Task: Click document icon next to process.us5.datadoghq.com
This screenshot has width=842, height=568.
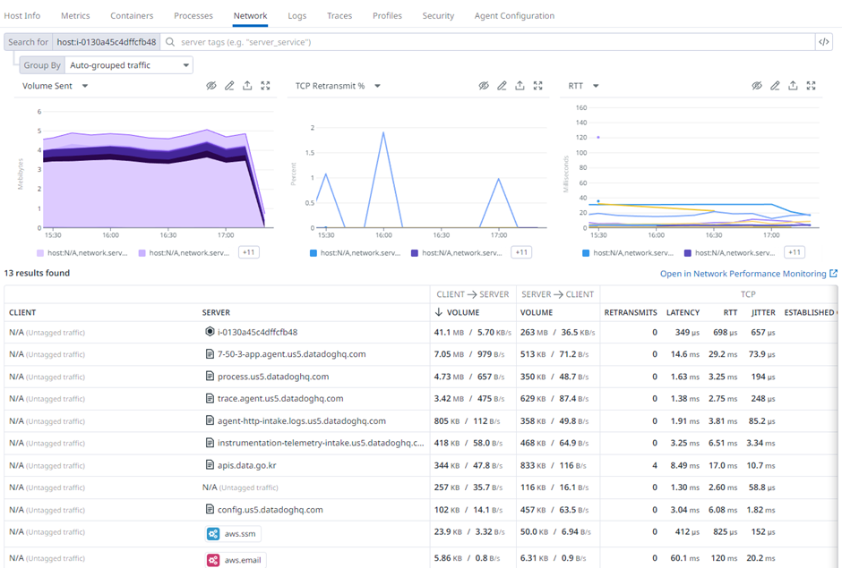Action: click(x=210, y=377)
